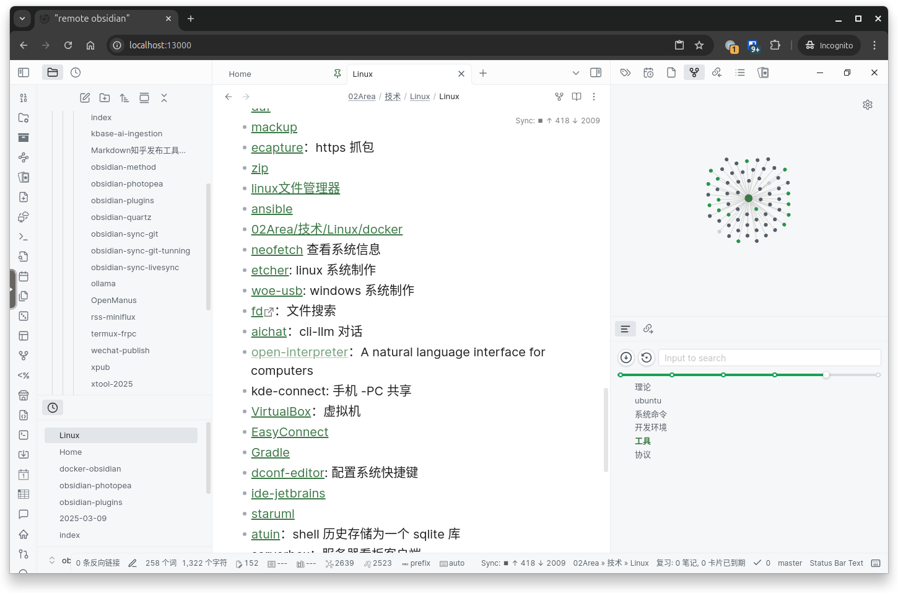
Task: Open the tab list dropdown chevron
Action: pos(576,73)
